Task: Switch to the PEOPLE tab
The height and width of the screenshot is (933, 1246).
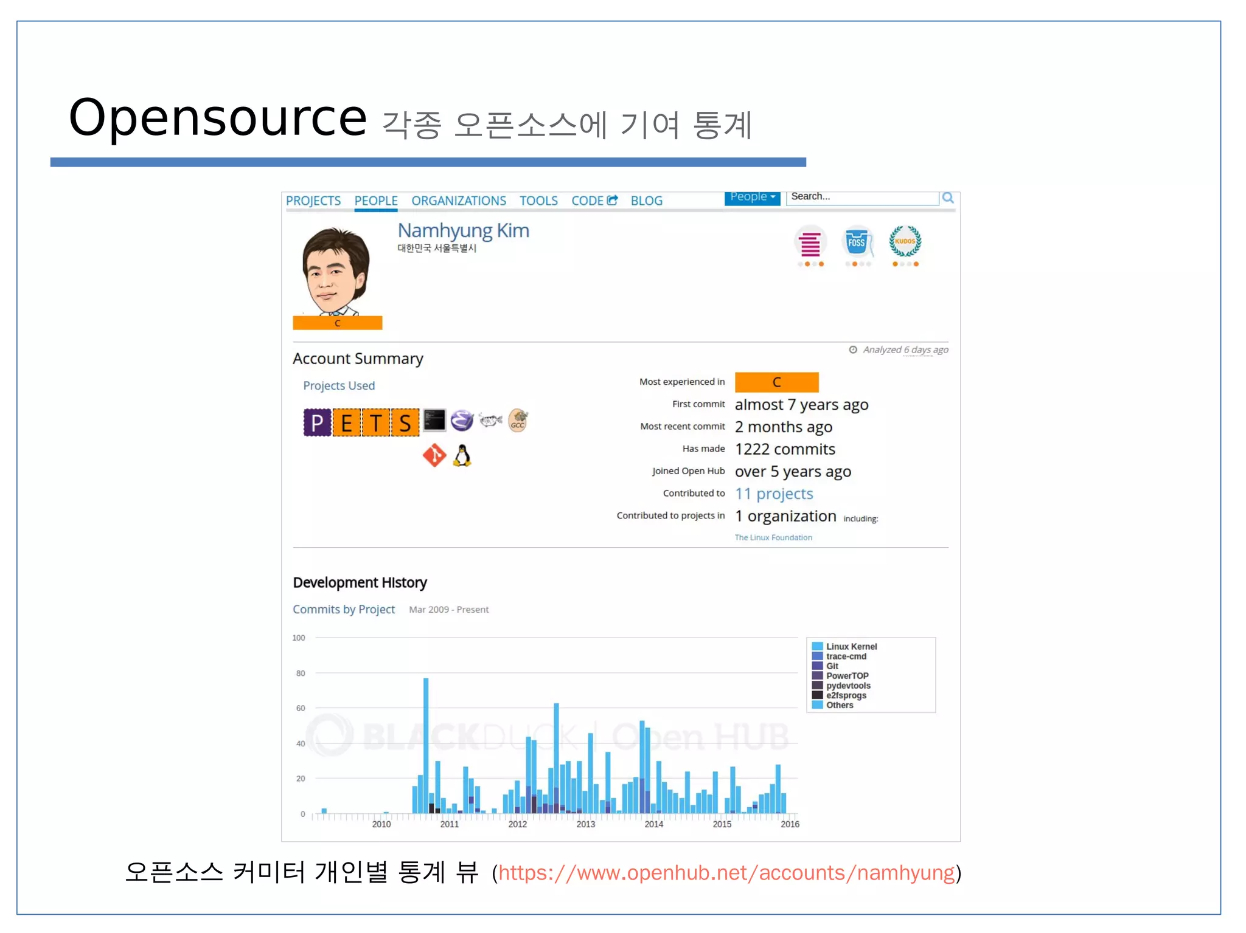Action: click(376, 201)
